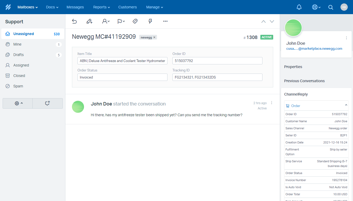Click the John Doe sidebar name
Viewport: 353px width, 201px height.
296,43
